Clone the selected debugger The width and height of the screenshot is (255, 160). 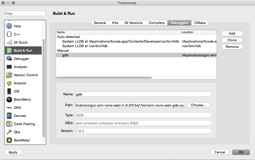pos(232,40)
